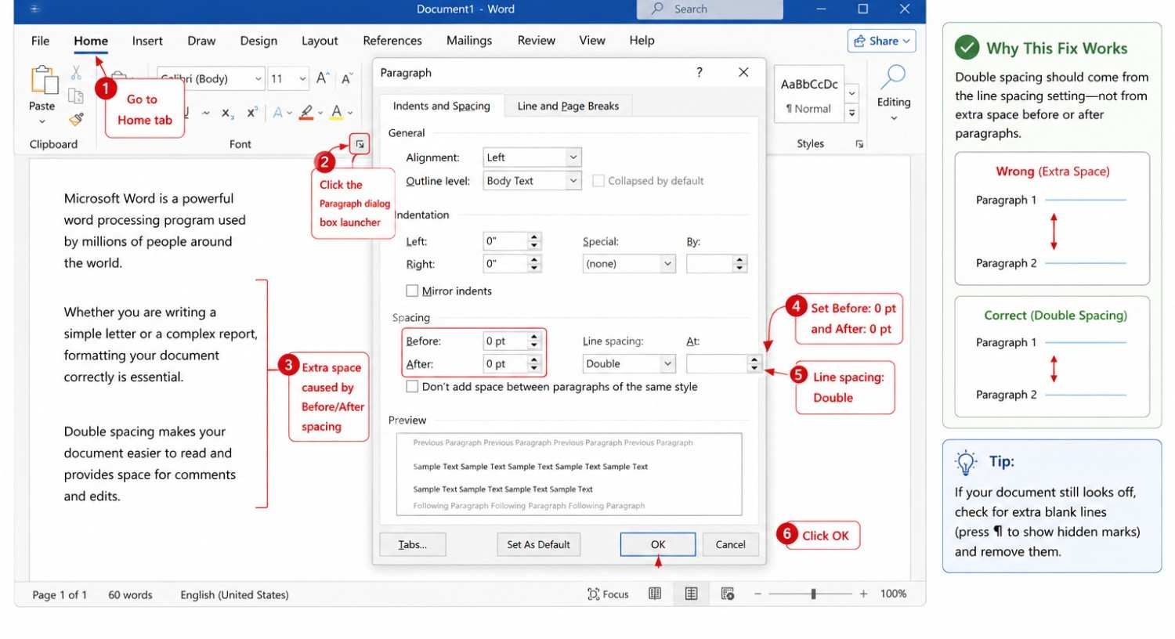Expand the full Styles gallery
The width and height of the screenshot is (1175, 639).
851,114
